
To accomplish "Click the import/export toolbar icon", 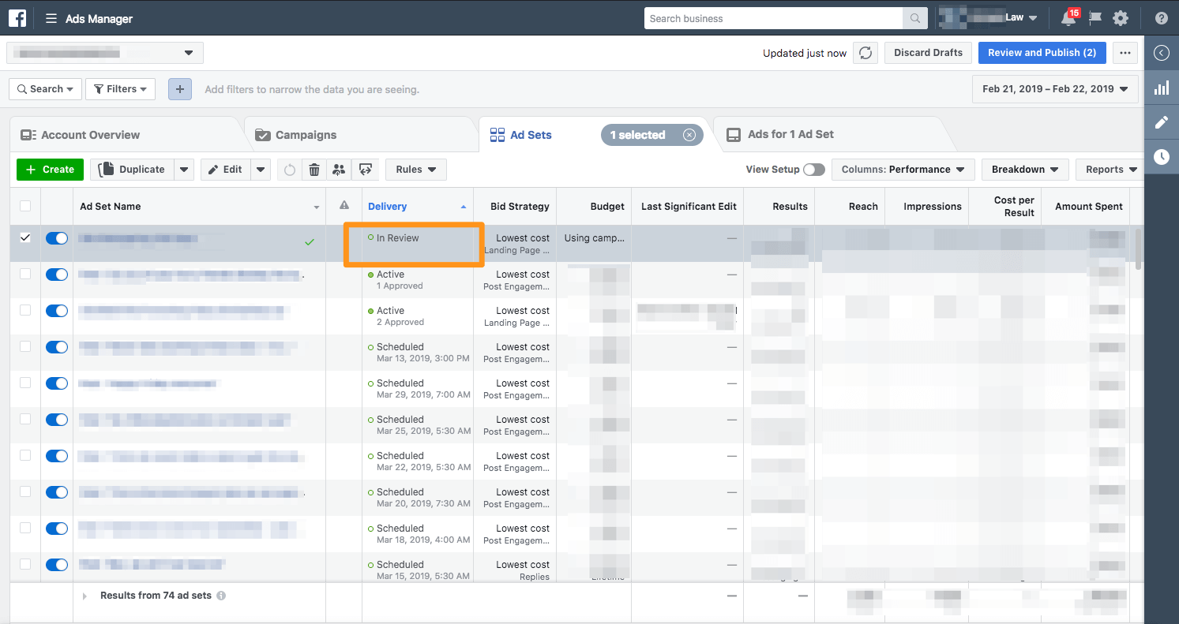I will (x=365, y=170).
